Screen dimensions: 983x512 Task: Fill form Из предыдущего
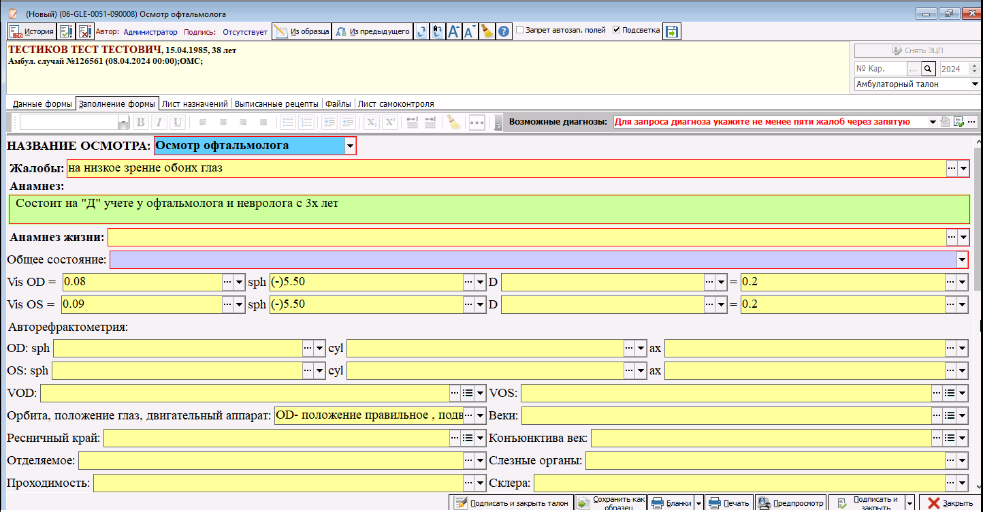372,31
